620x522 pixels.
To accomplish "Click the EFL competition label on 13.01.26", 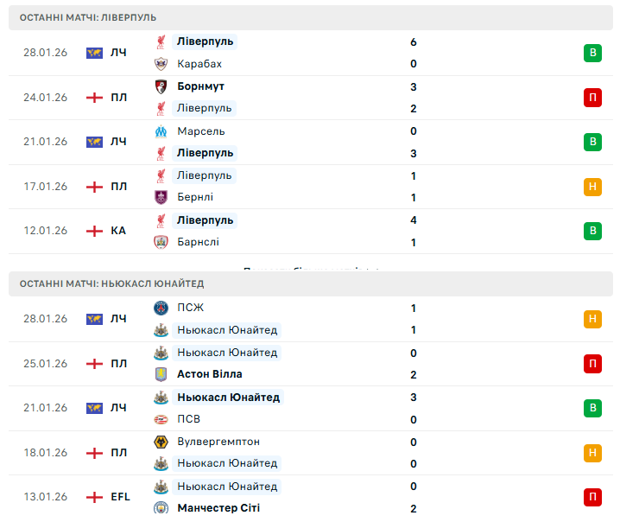I will (120, 497).
